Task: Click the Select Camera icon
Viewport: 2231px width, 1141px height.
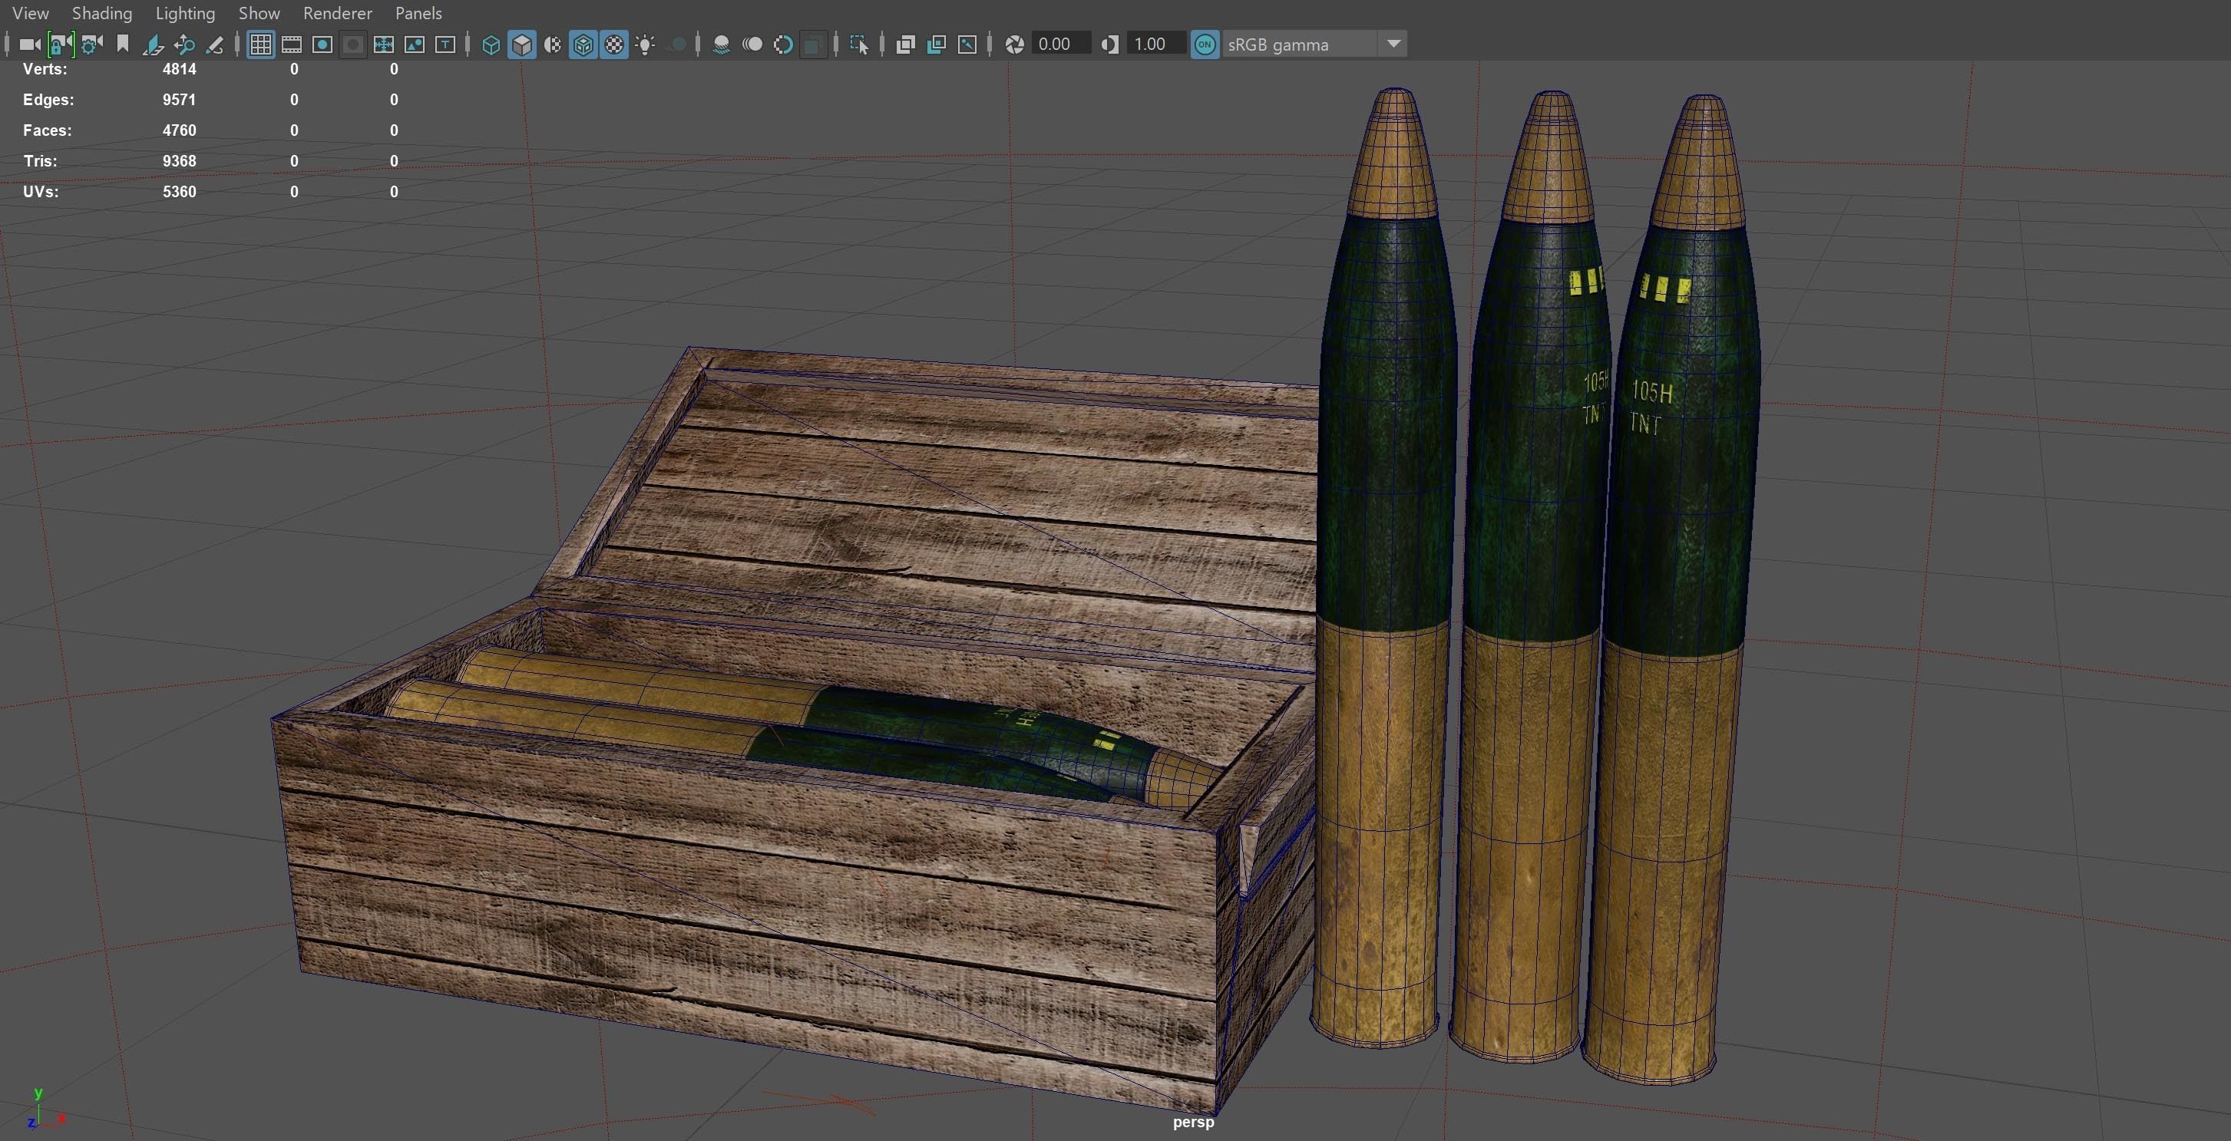Action: (x=29, y=45)
